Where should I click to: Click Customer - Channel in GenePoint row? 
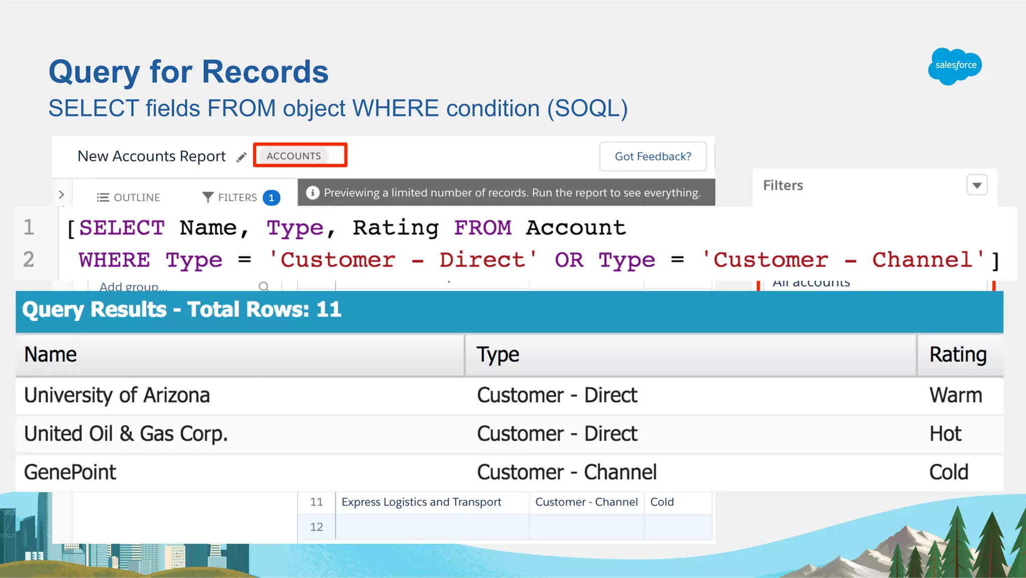click(566, 472)
